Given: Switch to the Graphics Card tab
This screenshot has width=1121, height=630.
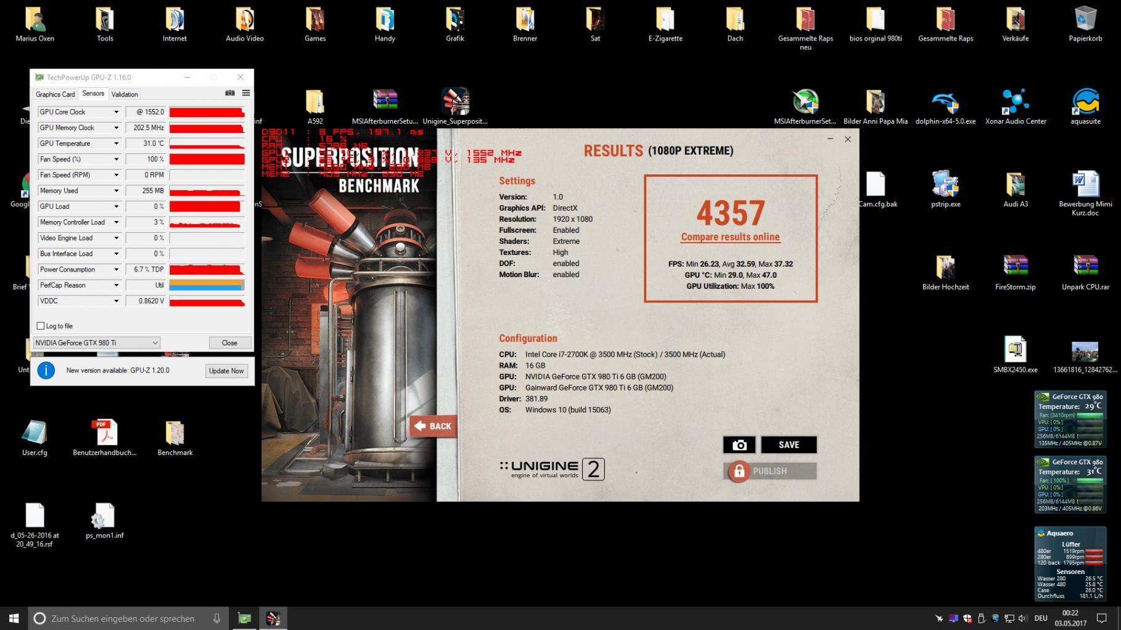Looking at the screenshot, I should (55, 94).
